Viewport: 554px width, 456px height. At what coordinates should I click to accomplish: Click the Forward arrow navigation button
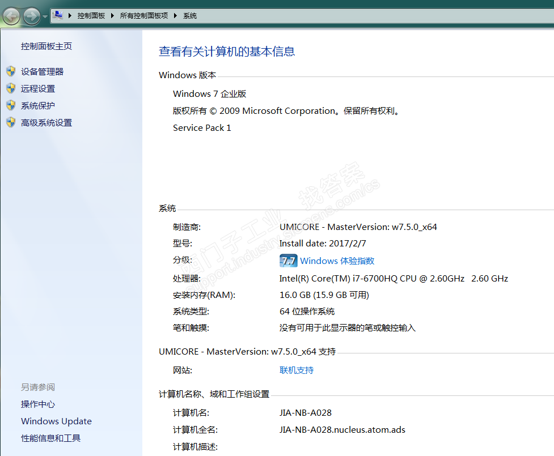(32, 16)
